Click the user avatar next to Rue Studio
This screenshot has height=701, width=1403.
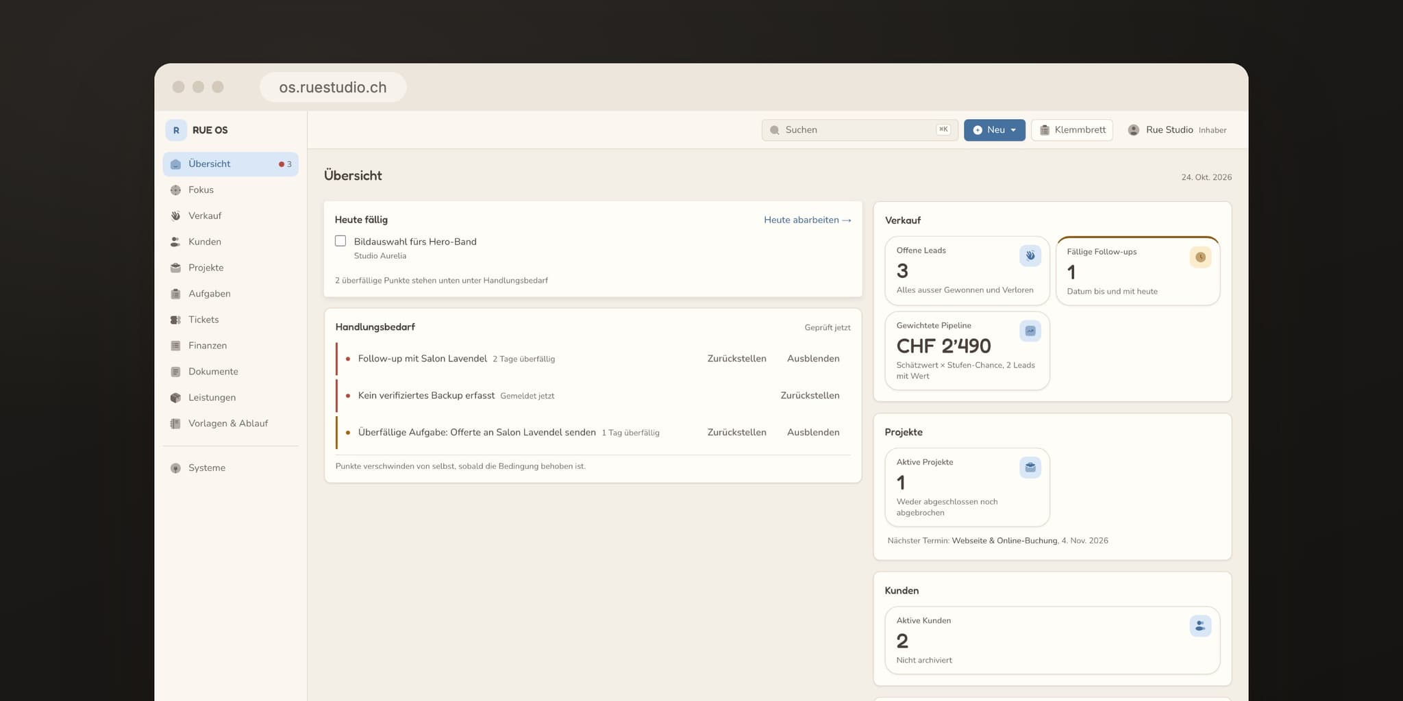pos(1134,130)
